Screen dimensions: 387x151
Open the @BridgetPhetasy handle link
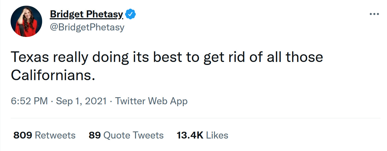87,27
